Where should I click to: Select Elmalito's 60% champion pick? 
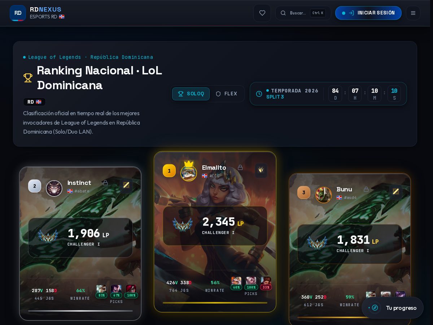point(236,283)
